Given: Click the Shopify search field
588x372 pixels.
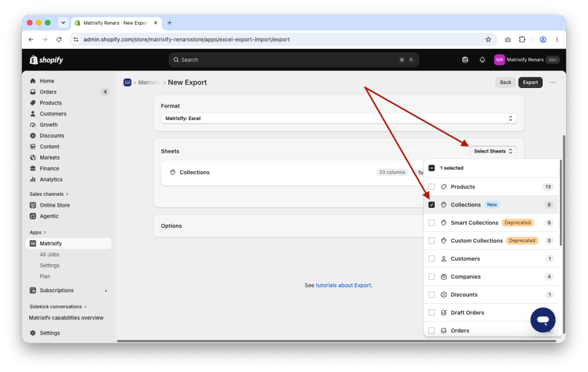Looking at the screenshot, I should (293, 60).
